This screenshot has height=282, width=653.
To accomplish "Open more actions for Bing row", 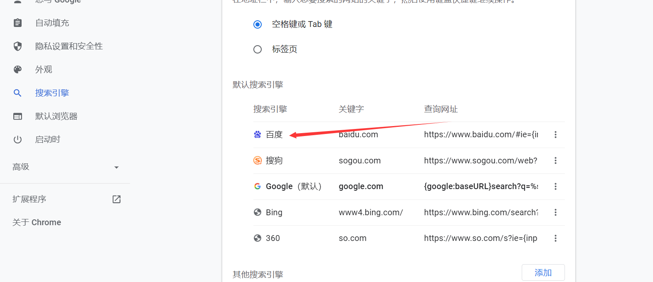I will pos(555,212).
